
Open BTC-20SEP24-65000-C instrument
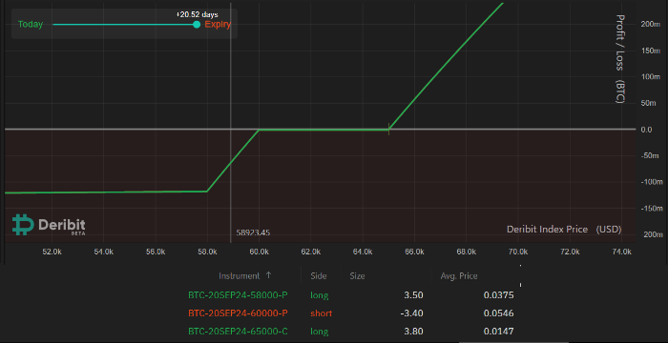(x=238, y=331)
